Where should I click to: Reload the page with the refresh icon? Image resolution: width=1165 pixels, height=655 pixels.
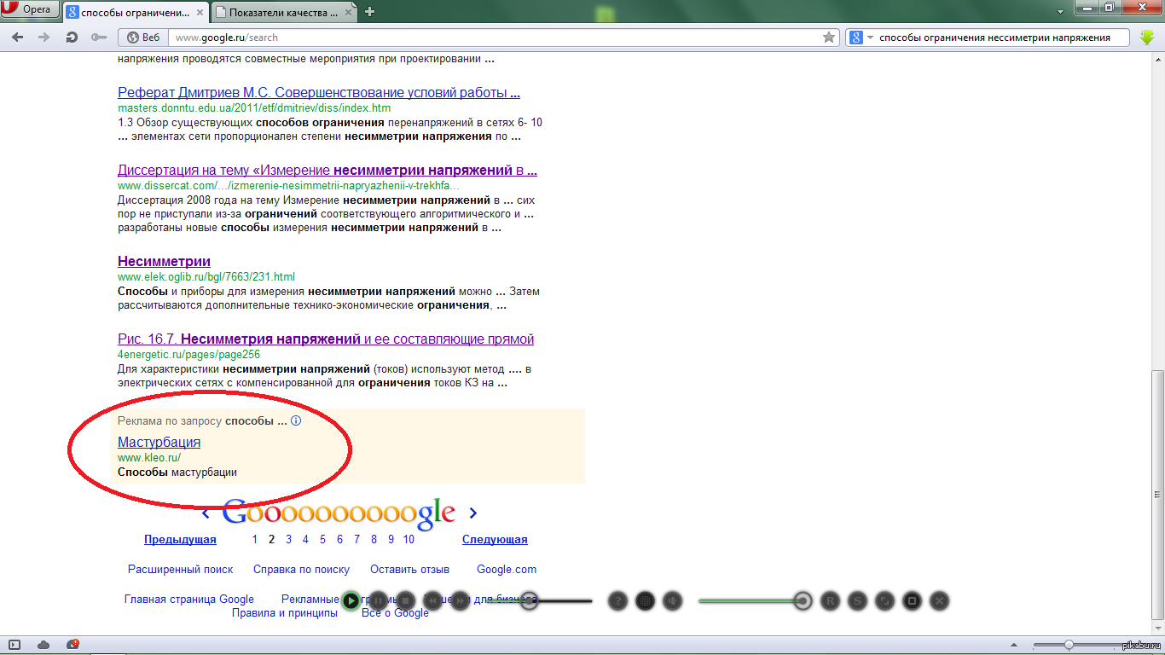pyautogui.click(x=72, y=38)
